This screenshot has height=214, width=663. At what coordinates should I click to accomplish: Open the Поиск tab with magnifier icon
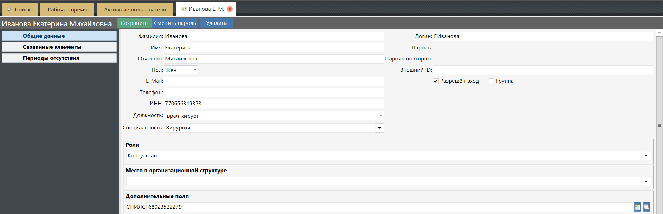point(19,10)
